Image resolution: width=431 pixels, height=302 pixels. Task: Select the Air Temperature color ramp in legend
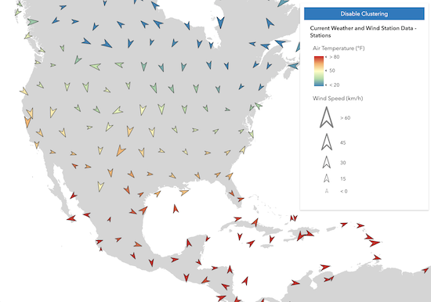pyautogui.click(x=319, y=71)
